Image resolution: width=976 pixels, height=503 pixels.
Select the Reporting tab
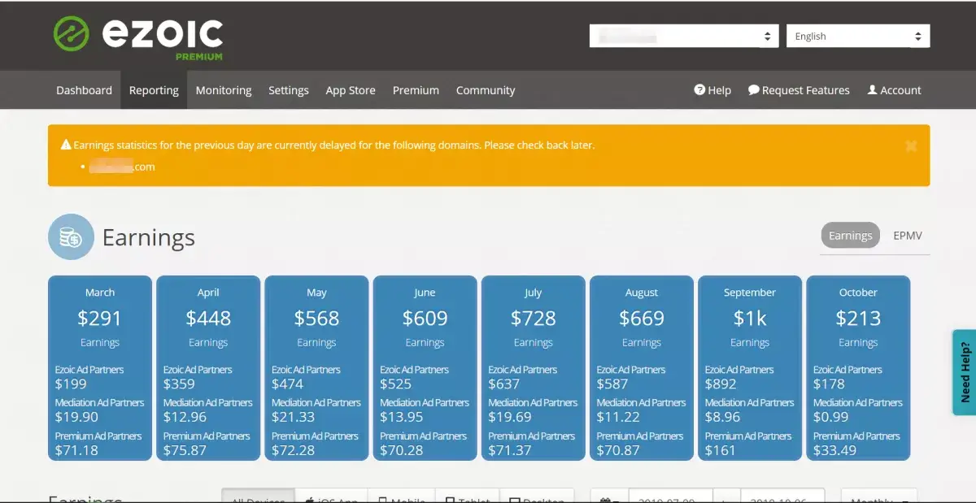154,90
